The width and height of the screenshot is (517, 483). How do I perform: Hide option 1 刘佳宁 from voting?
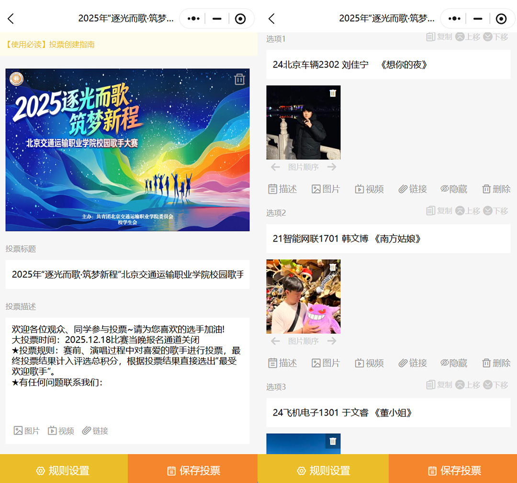tap(453, 189)
